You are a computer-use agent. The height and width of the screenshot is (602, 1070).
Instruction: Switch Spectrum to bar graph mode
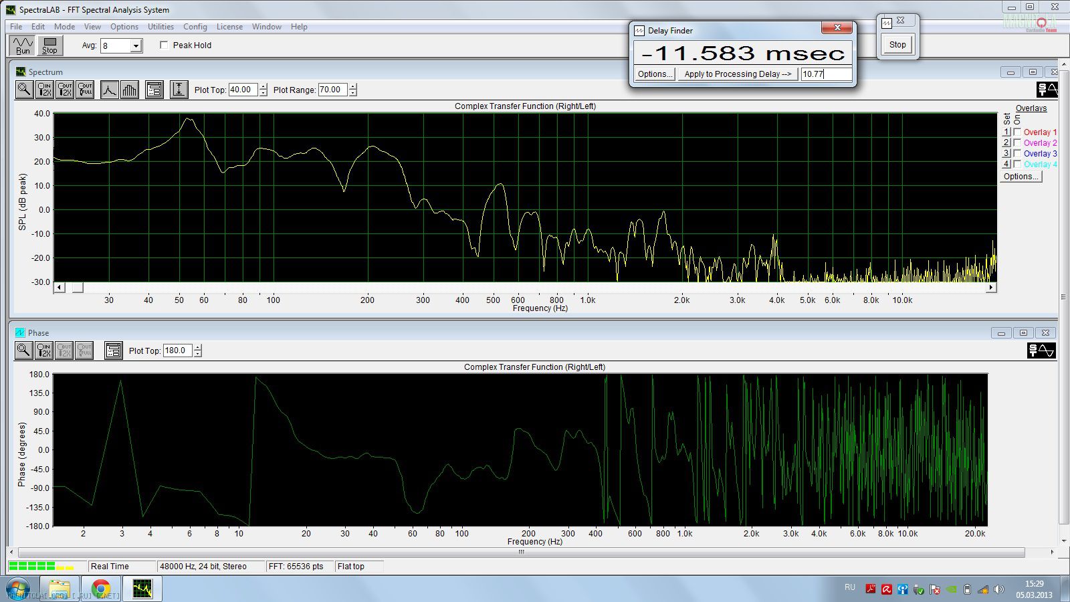pos(130,90)
